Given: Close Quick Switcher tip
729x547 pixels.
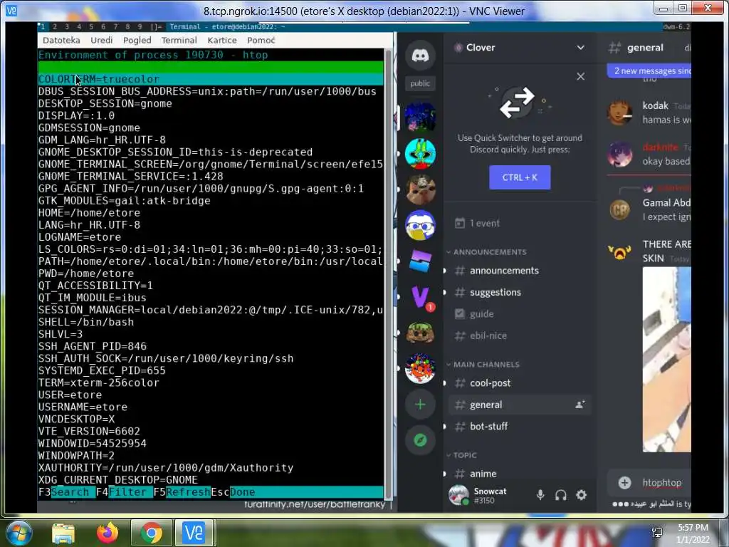Looking at the screenshot, I should [580, 76].
